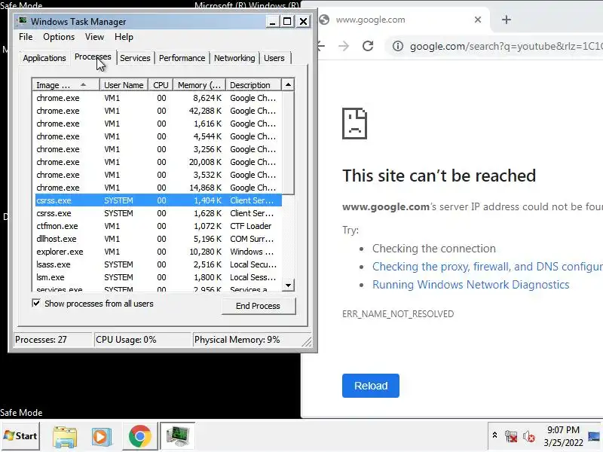Click the Task Manager scrollbar thumb
Screen dimensions: 603x452
coord(288,142)
